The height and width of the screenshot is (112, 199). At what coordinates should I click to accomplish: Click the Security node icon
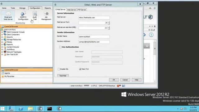tap(5, 37)
